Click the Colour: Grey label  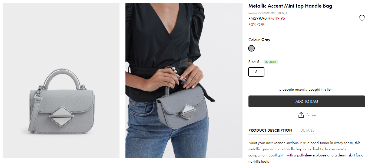259,40
